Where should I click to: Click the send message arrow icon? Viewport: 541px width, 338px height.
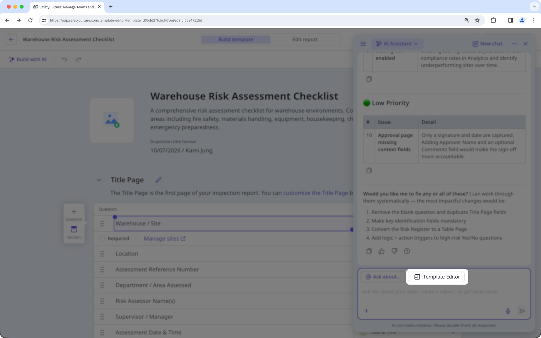click(522, 311)
